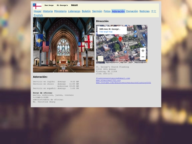Click the Flushing, NY 11354 line

(107, 71)
